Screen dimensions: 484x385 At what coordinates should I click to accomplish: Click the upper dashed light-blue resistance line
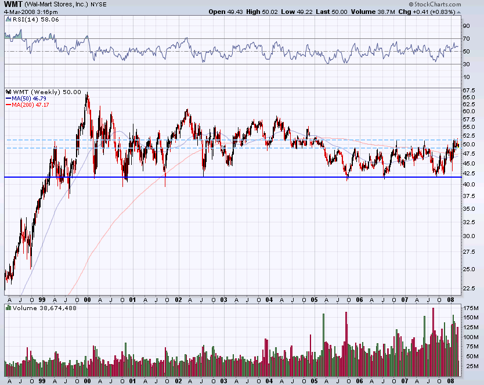233,140
